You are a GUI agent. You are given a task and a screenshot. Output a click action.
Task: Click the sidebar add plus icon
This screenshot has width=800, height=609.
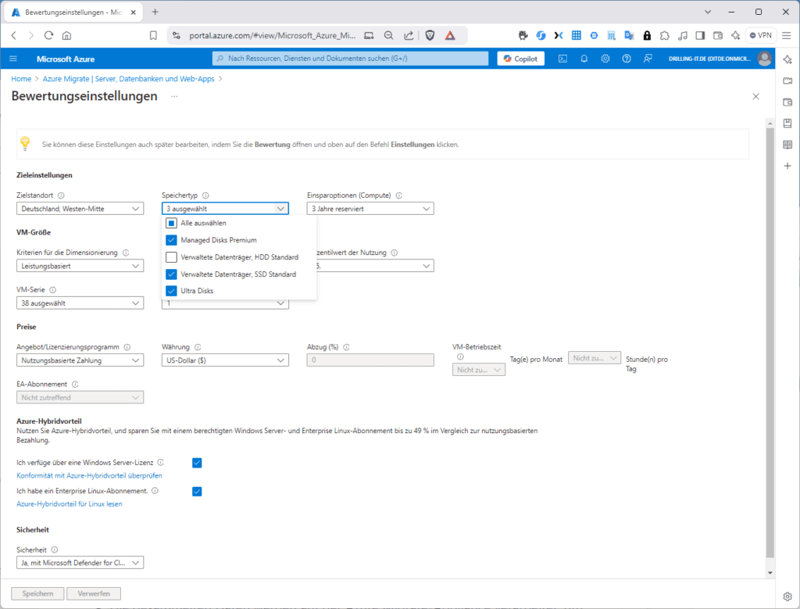(787, 166)
